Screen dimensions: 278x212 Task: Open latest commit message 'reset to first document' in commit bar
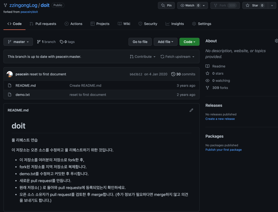(x=48, y=74)
